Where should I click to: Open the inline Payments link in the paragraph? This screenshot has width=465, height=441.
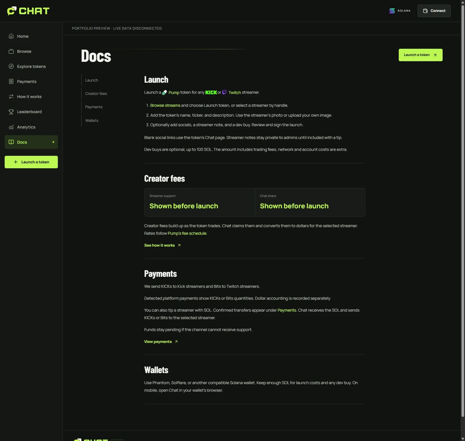pos(287,310)
